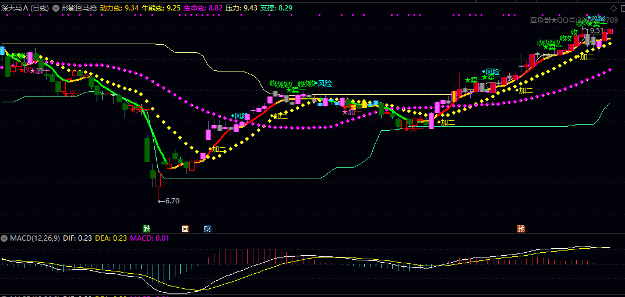This screenshot has width=625, height=297.
Task: Select the magenta 生命线 8.82 legend
Action: (x=203, y=9)
